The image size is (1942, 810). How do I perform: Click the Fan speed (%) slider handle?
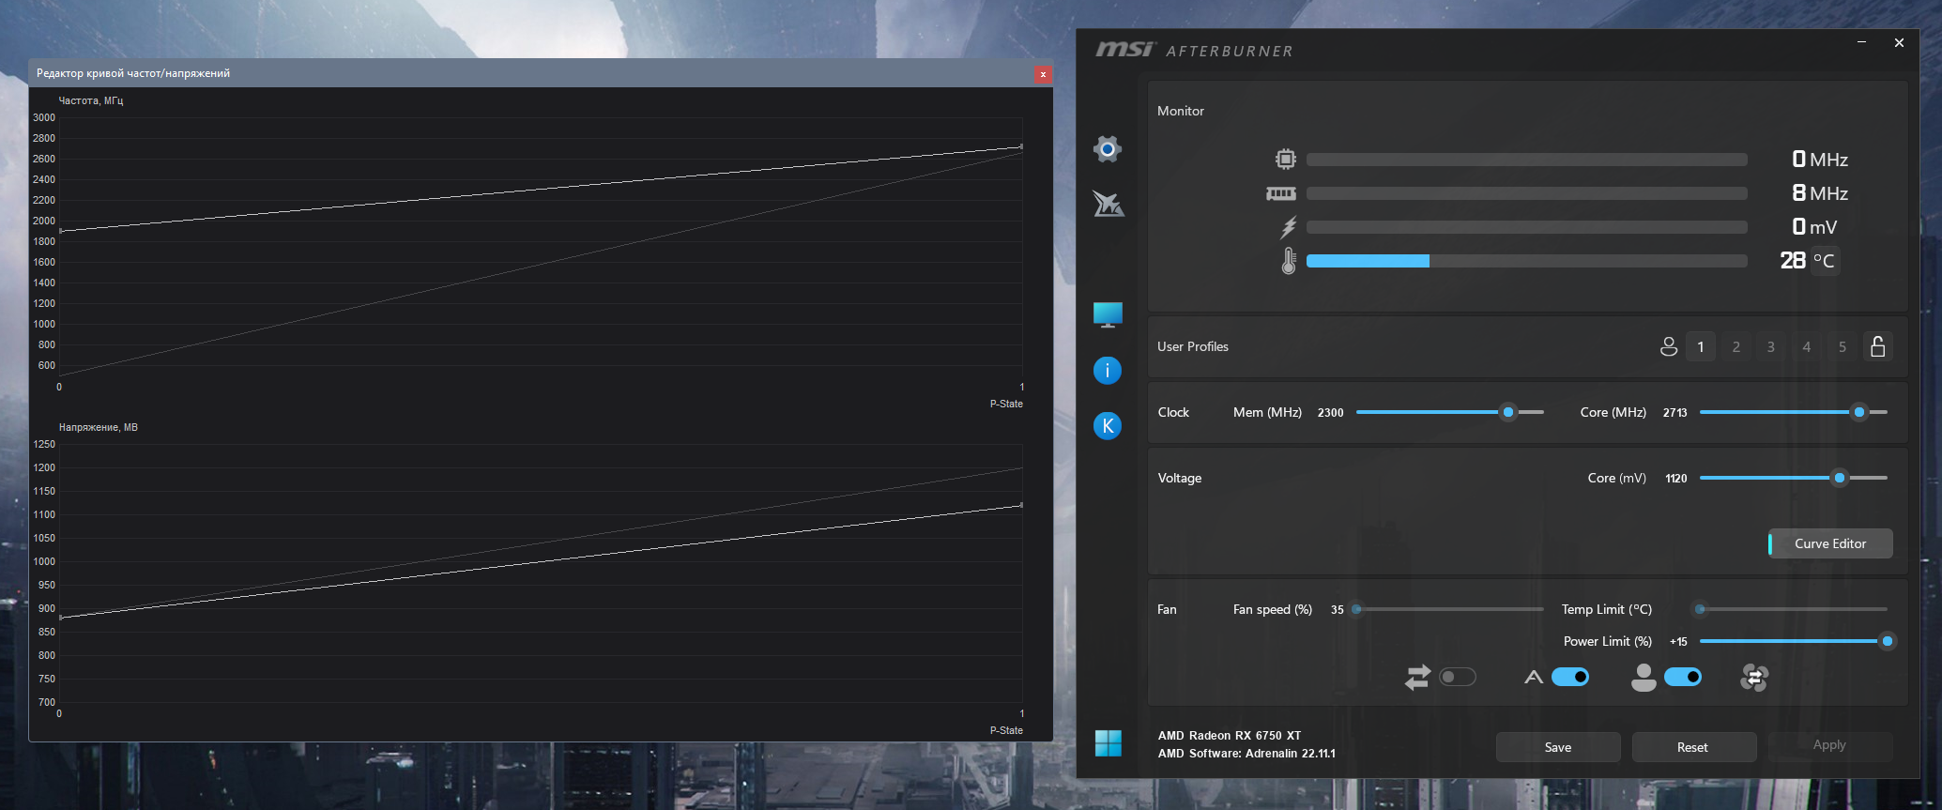[1356, 609]
